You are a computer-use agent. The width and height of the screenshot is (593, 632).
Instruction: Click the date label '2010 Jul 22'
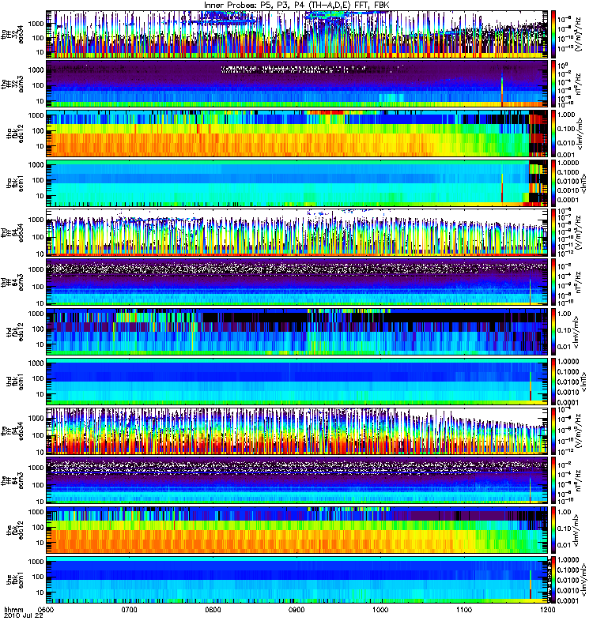(24, 616)
